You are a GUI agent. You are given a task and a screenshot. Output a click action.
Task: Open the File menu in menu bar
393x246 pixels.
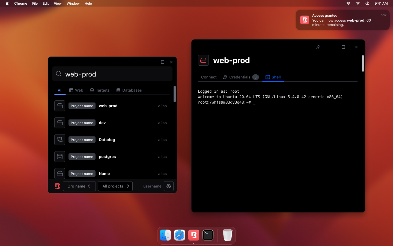[x=35, y=3]
